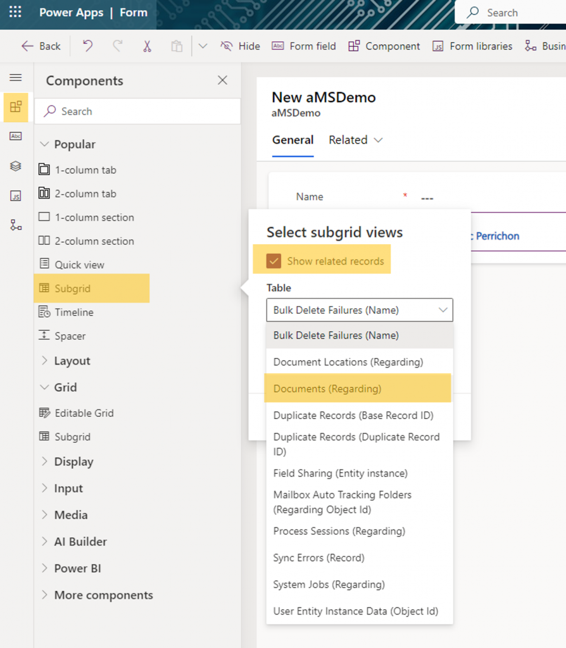566x648 pixels.
Task: Focus the Components search box
Action: pos(137,111)
